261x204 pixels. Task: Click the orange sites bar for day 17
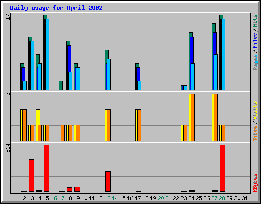139,125
